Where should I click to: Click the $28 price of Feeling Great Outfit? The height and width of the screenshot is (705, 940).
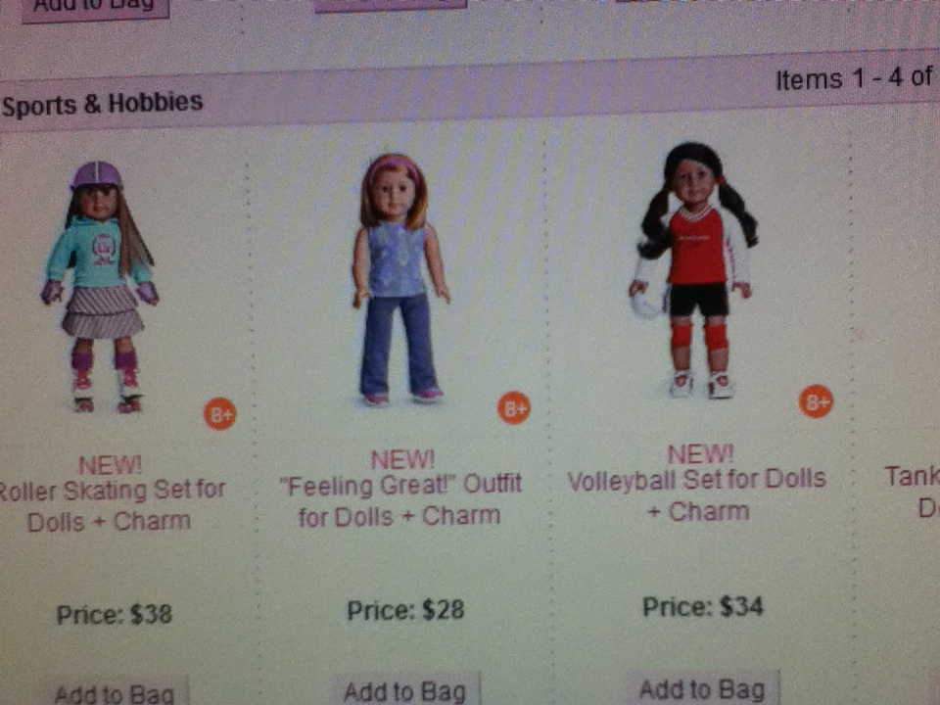click(x=405, y=610)
